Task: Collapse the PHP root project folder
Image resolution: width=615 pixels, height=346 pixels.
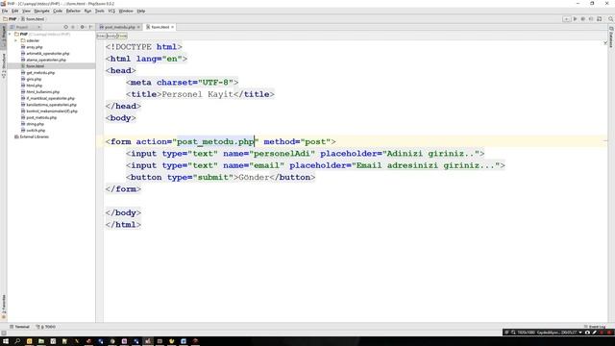Action: click(11, 35)
